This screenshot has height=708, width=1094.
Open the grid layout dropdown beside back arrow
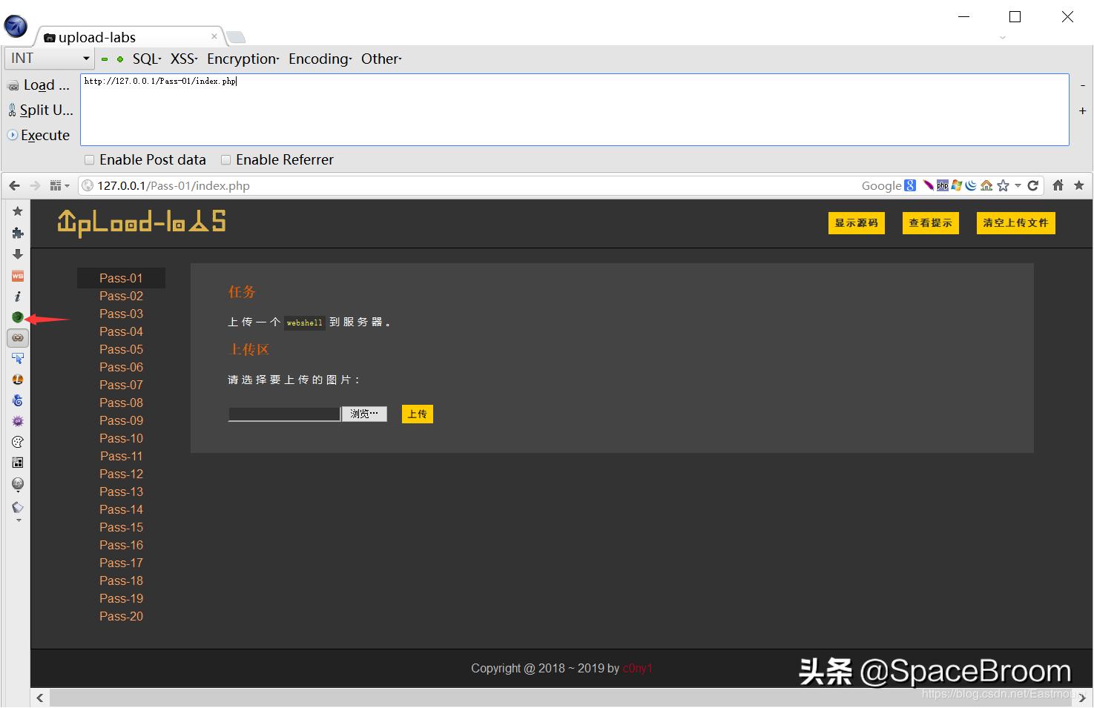point(59,185)
